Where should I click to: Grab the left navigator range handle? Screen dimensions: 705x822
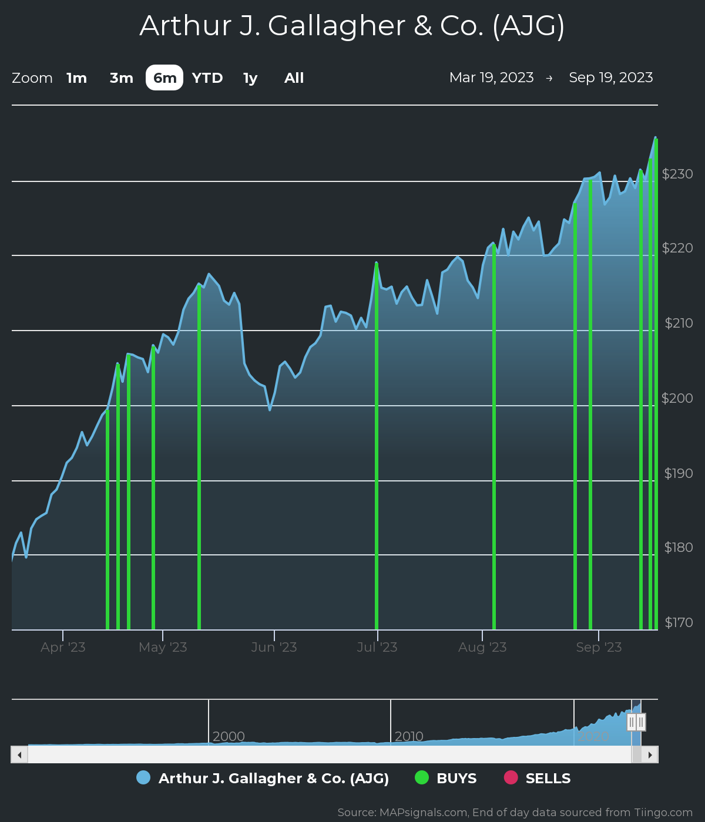point(632,722)
